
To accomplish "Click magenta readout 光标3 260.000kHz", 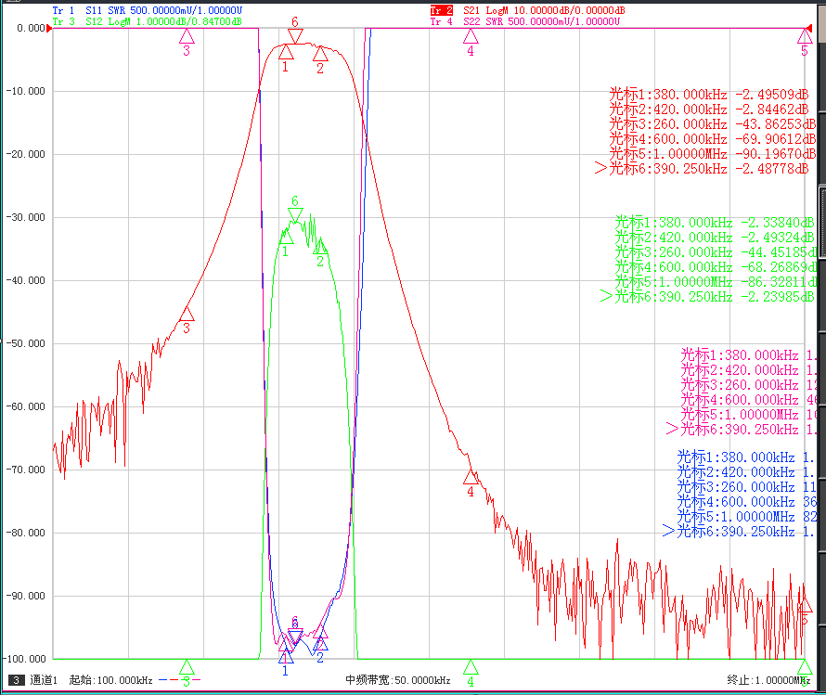I will coord(748,385).
